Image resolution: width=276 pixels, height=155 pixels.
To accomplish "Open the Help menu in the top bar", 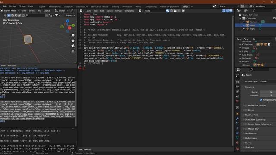I will 31,6.
